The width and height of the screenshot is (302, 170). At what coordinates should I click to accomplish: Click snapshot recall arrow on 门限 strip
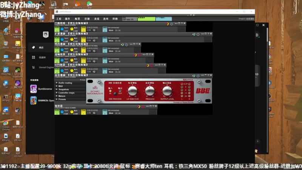coord(94,30)
